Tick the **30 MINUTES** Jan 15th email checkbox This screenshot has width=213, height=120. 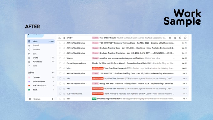click(x=60, y=43)
